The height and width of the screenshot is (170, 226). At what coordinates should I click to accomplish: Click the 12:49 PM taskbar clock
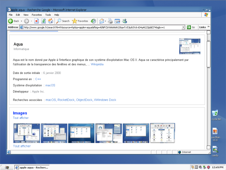(x=217, y=167)
